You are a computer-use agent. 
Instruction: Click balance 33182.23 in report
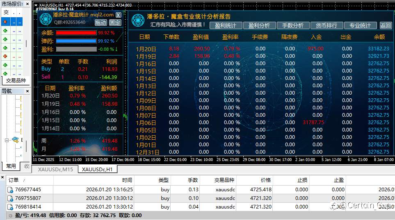click(378, 49)
